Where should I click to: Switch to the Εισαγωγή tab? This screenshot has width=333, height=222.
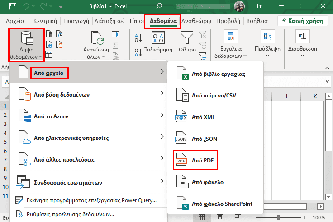[76, 21]
